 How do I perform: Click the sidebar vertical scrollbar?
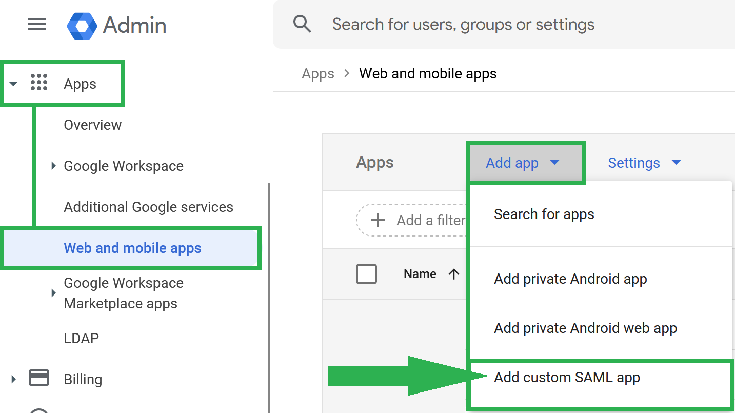click(x=269, y=298)
